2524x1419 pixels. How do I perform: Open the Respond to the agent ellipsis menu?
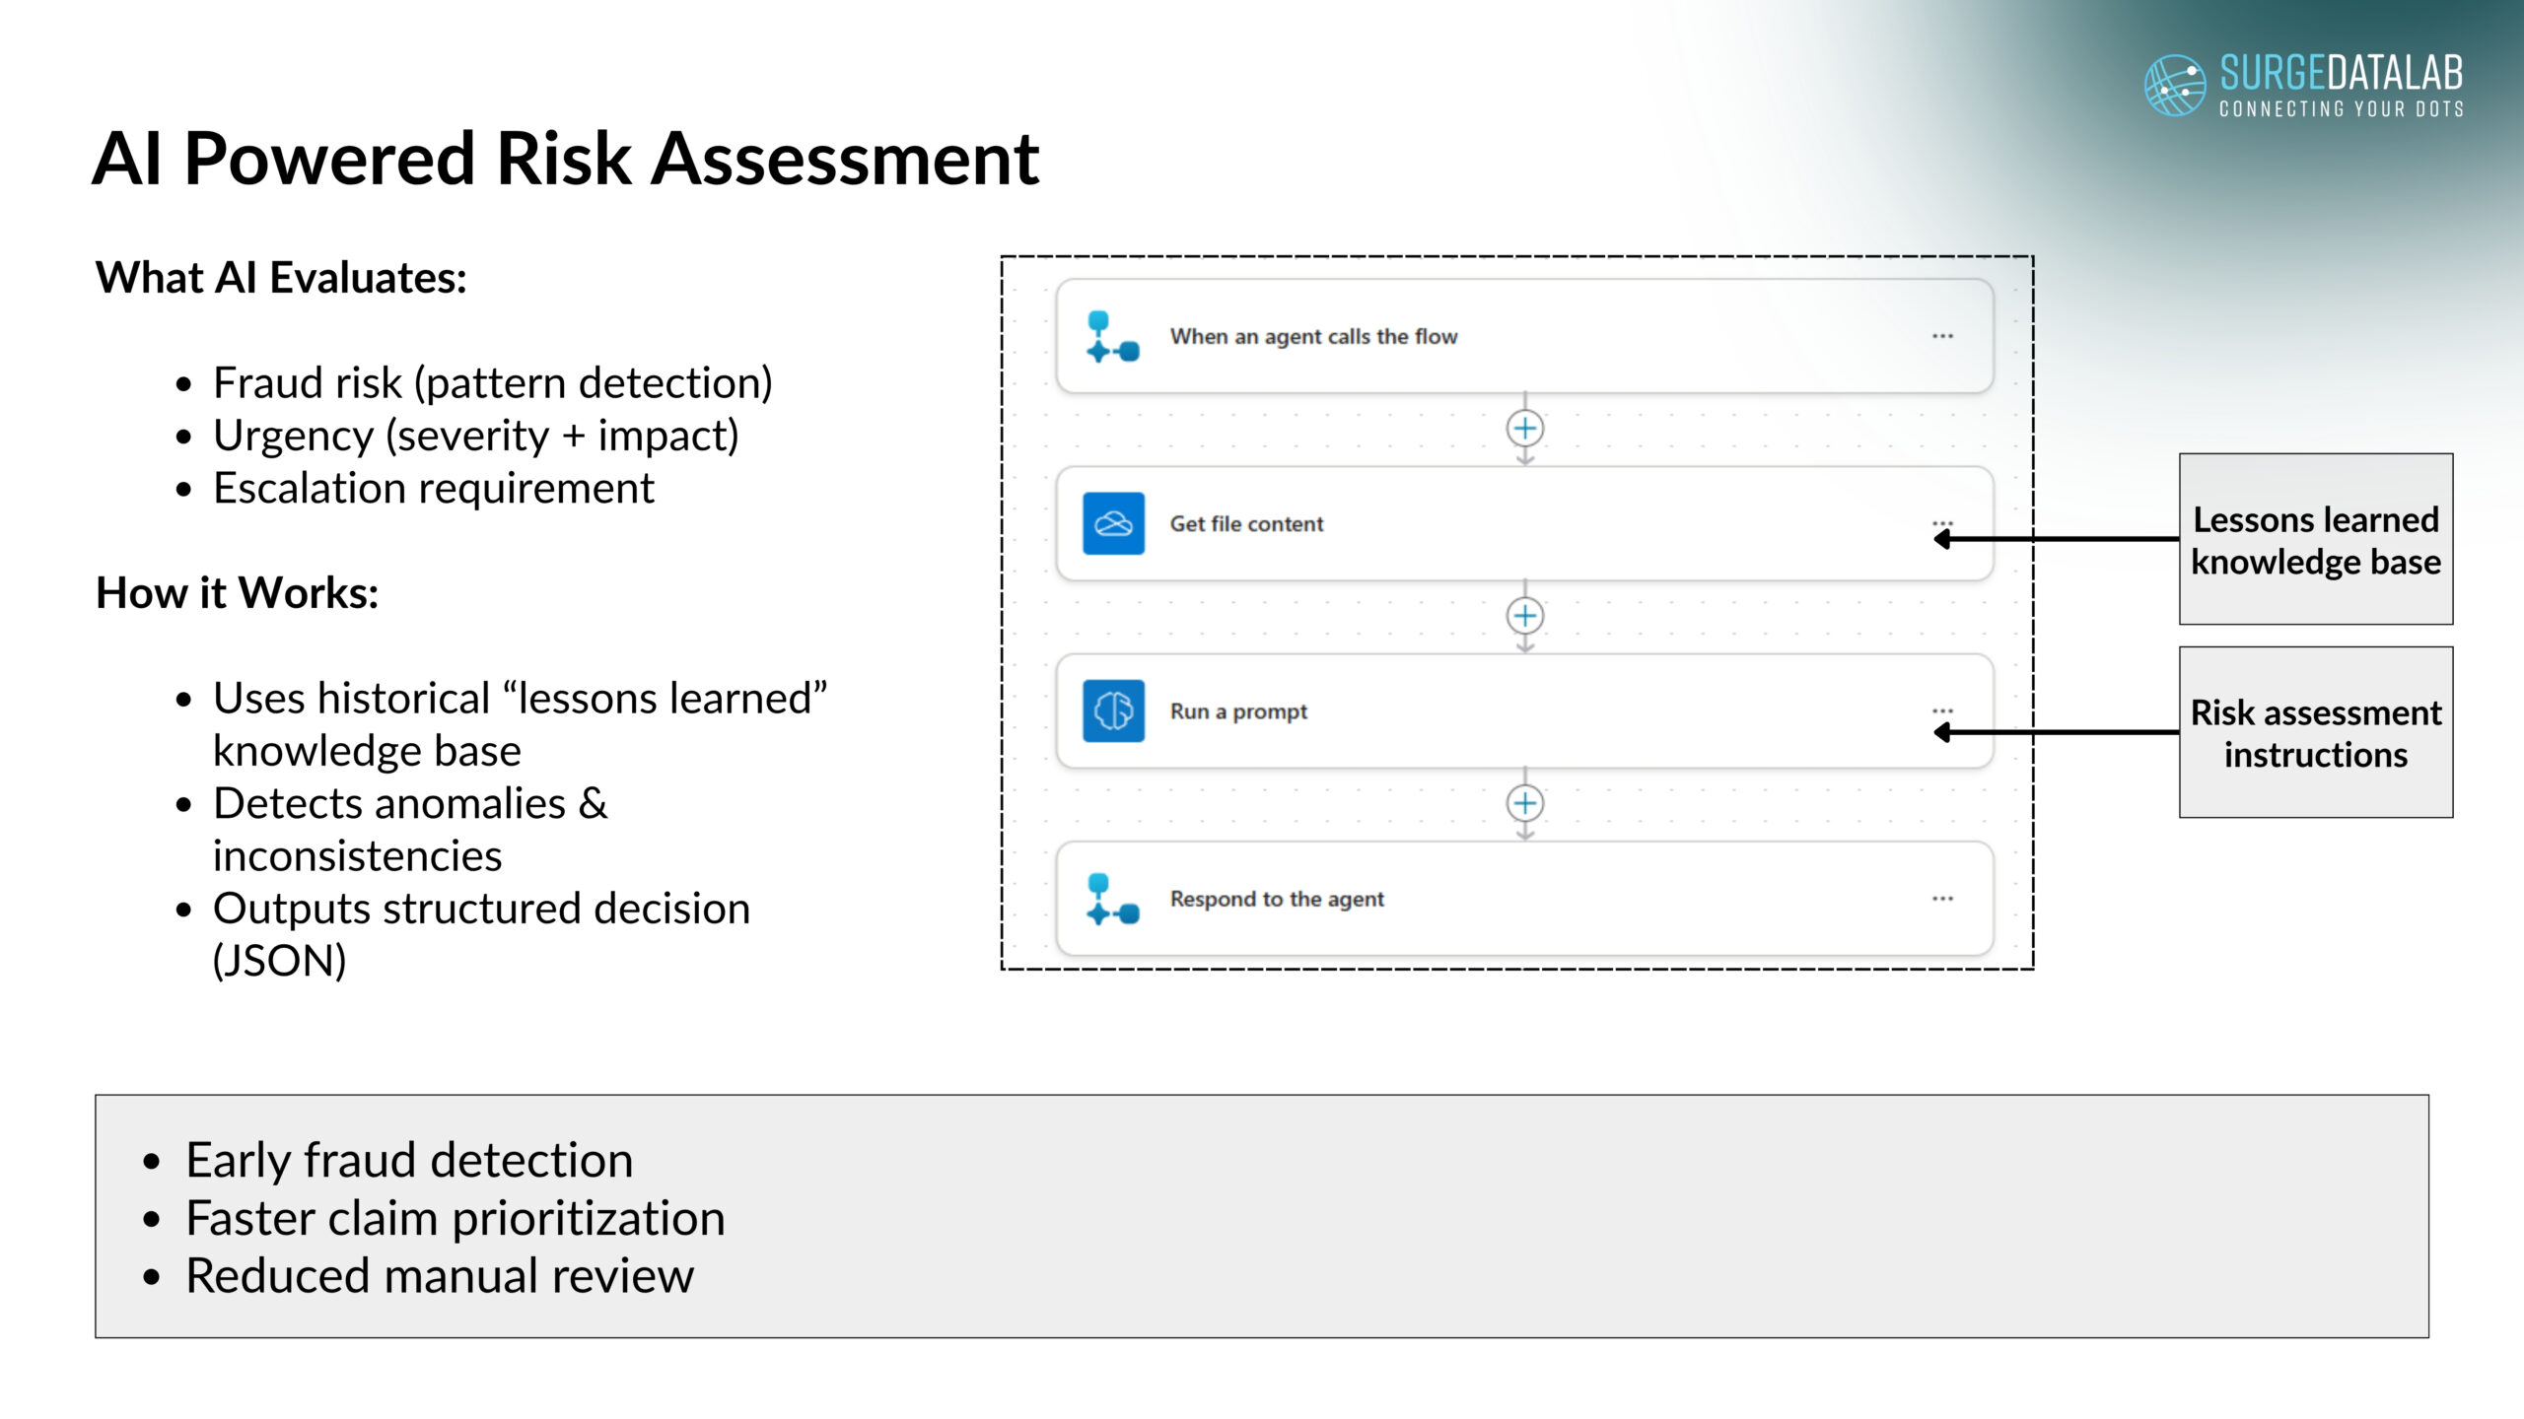pos(1942,899)
